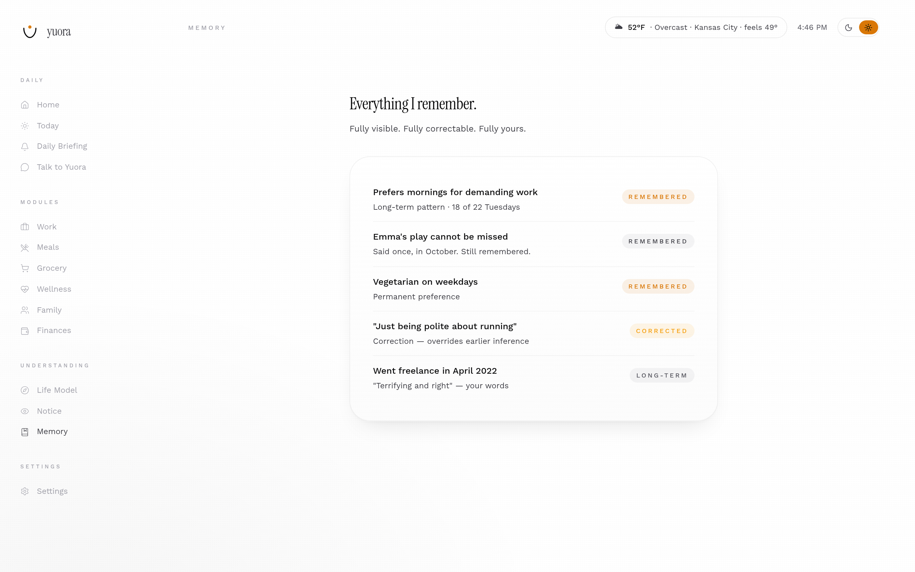Open the Finances module
915x572 pixels.
[54, 330]
